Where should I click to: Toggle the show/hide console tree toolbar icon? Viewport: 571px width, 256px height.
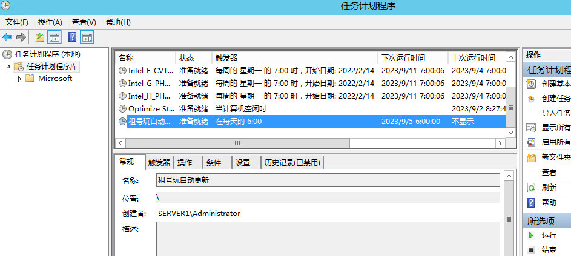54,37
